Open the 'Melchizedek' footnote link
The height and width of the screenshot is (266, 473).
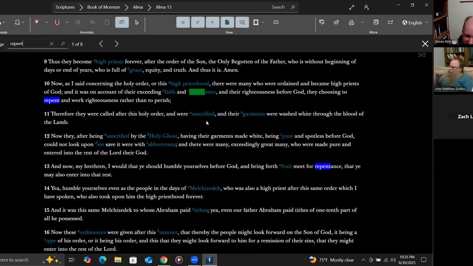pos(205,188)
